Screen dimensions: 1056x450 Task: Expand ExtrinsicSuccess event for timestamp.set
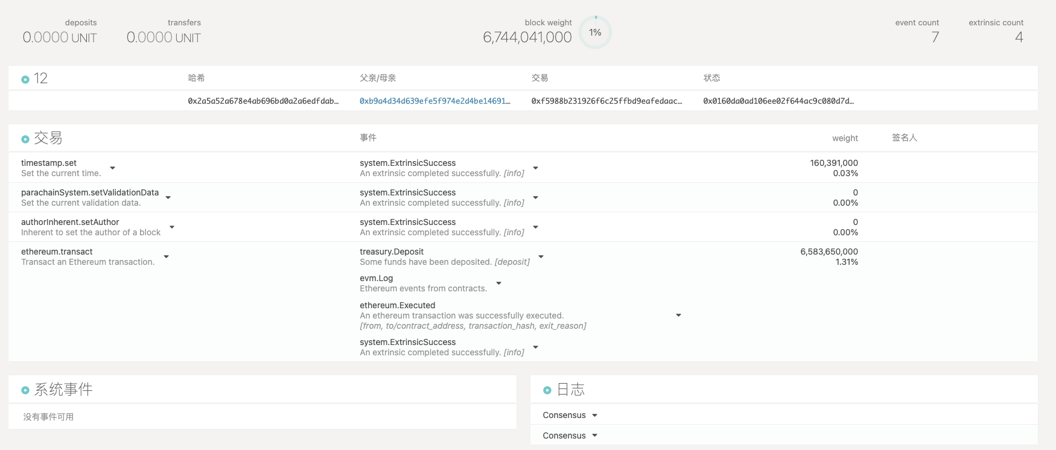click(x=535, y=168)
